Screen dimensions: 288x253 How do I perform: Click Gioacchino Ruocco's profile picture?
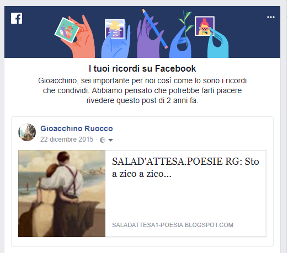coord(27,132)
